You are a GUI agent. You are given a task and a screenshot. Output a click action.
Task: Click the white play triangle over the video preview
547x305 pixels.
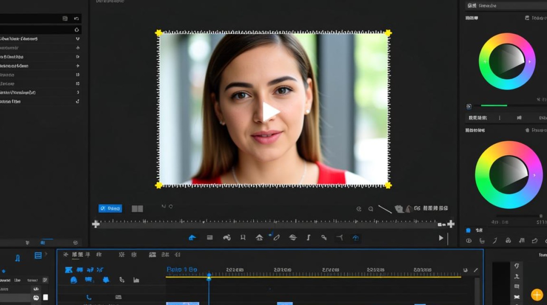271,112
